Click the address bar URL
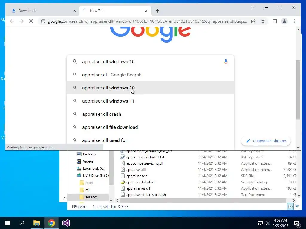This screenshot has width=306, height=229. click(x=147, y=21)
